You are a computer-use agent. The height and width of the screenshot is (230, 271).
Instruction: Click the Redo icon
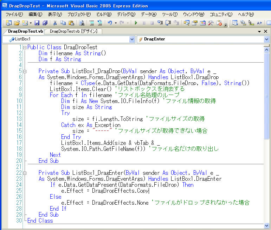point(122,23)
